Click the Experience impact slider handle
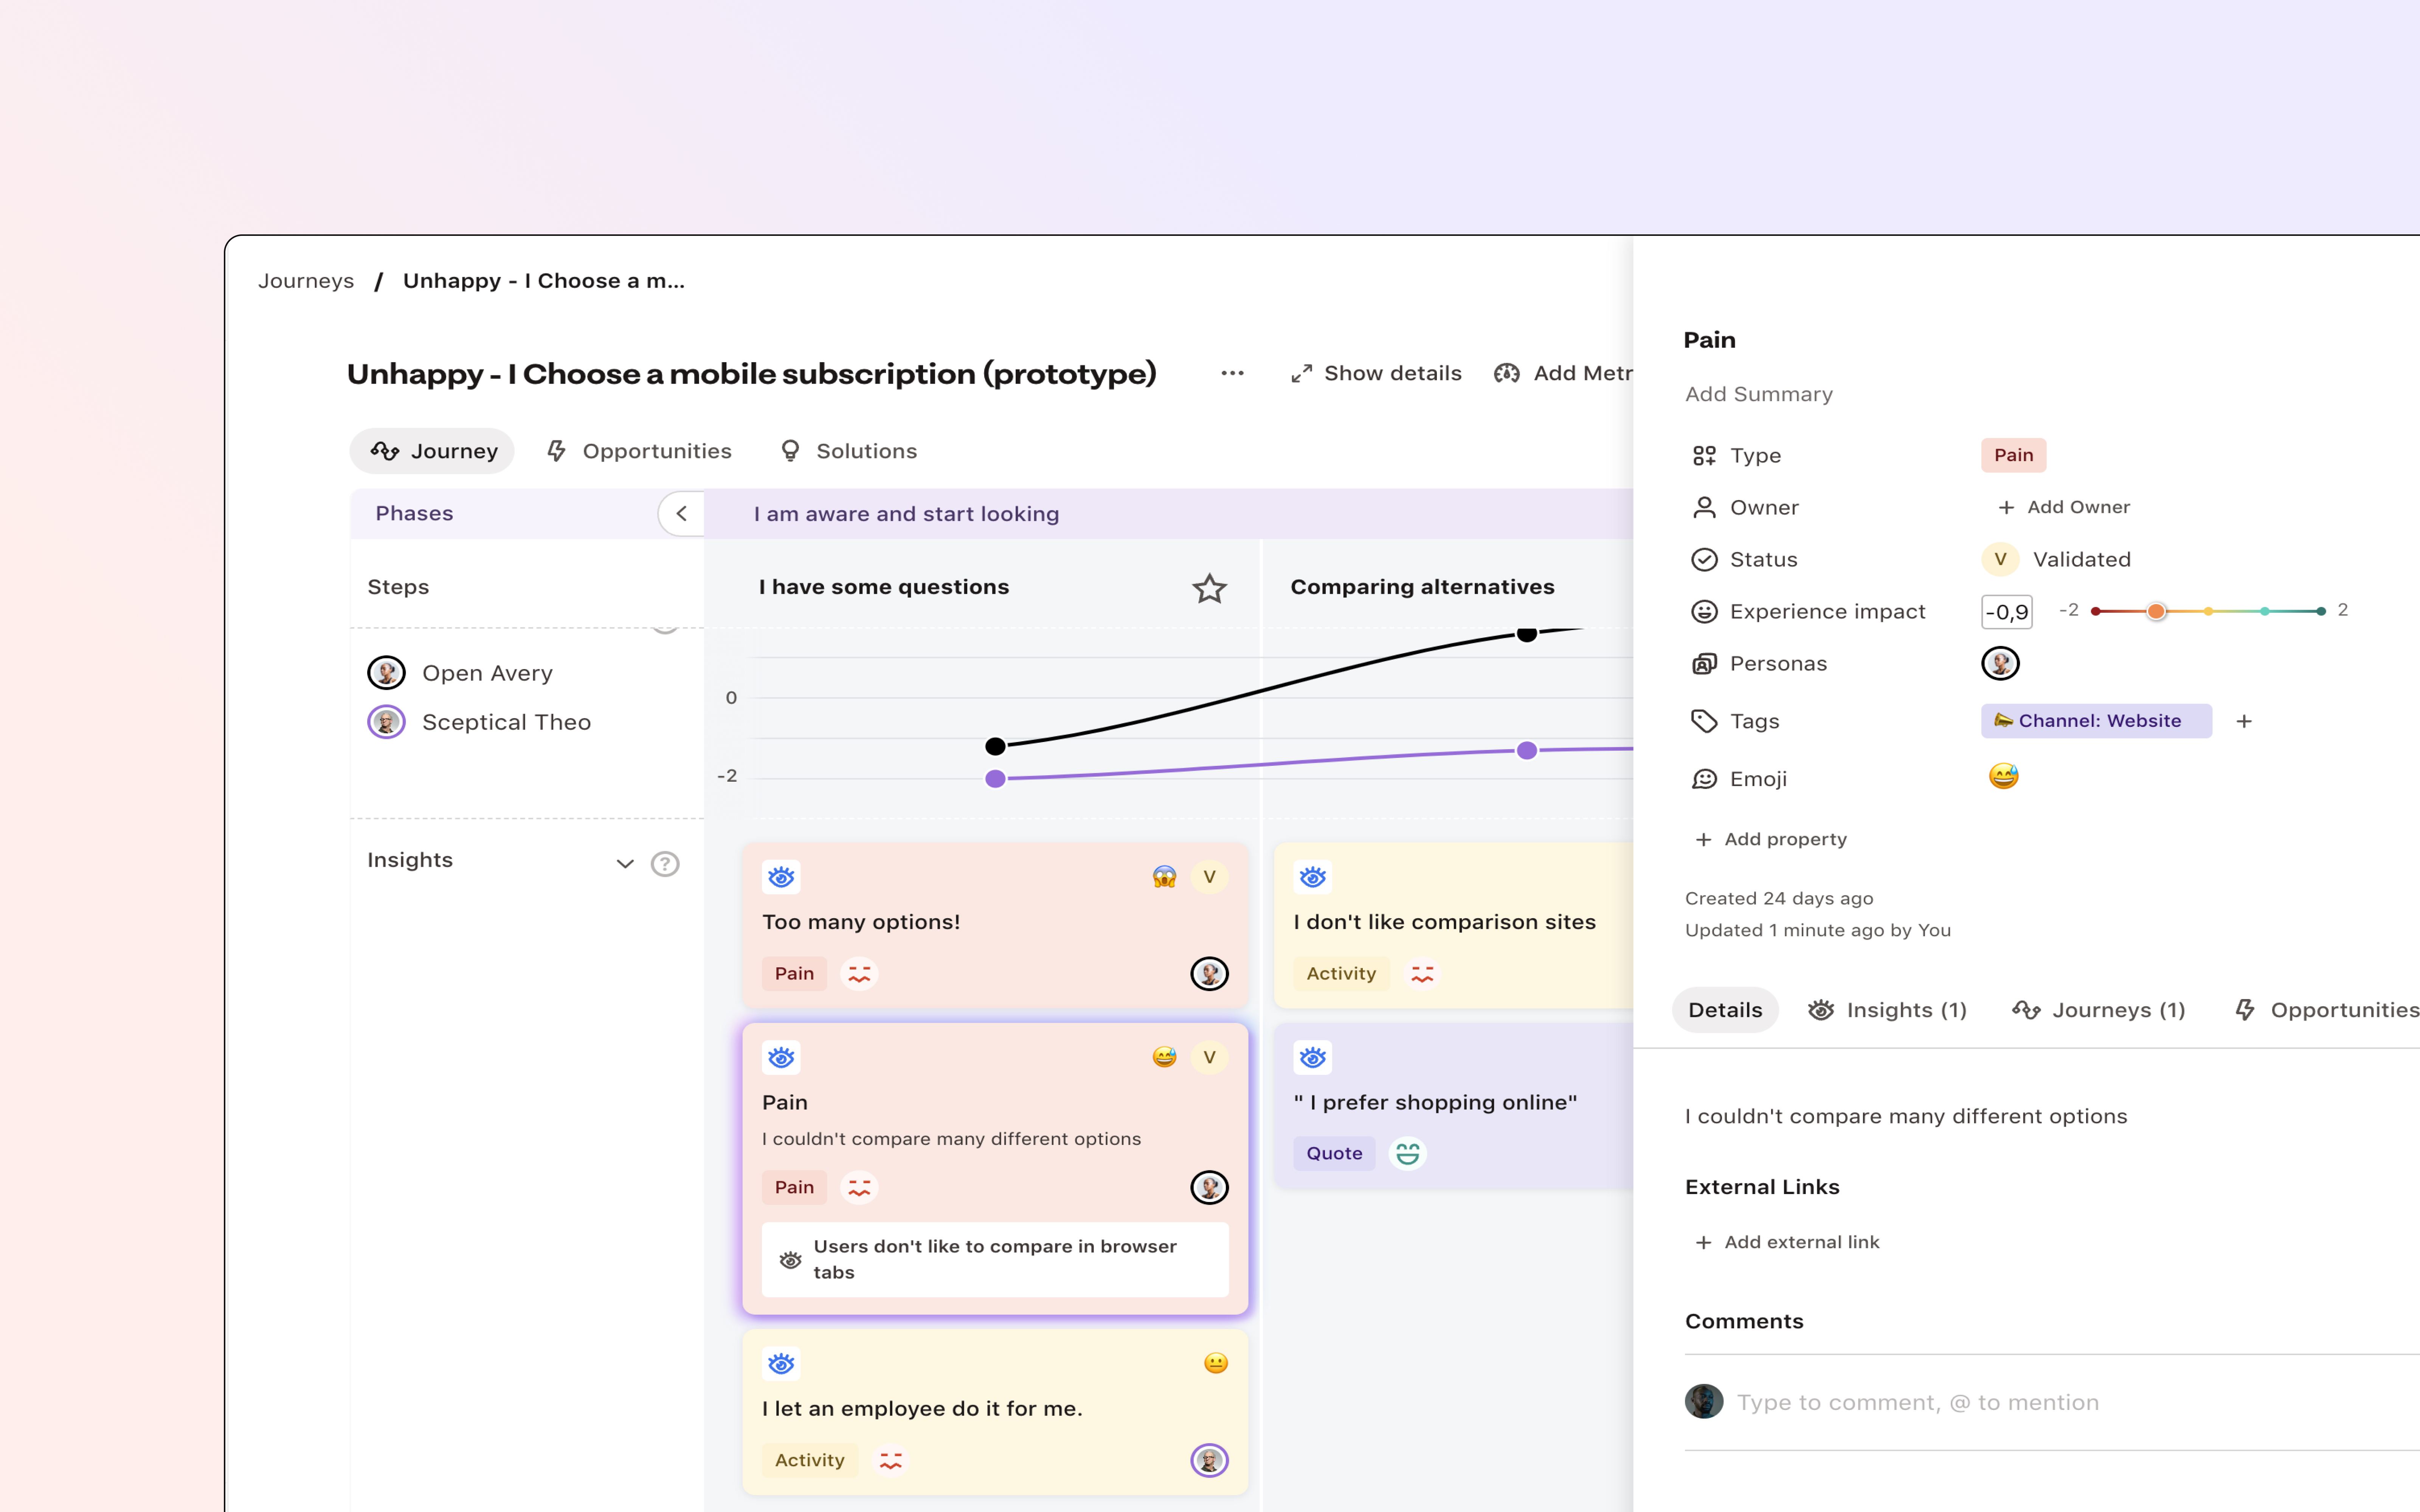The image size is (2420, 1512). pyautogui.click(x=2156, y=611)
